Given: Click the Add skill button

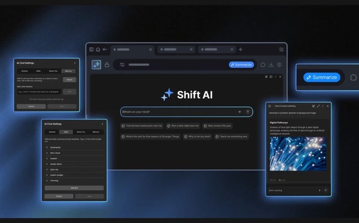Looking at the screenshot, I should 74,188.
